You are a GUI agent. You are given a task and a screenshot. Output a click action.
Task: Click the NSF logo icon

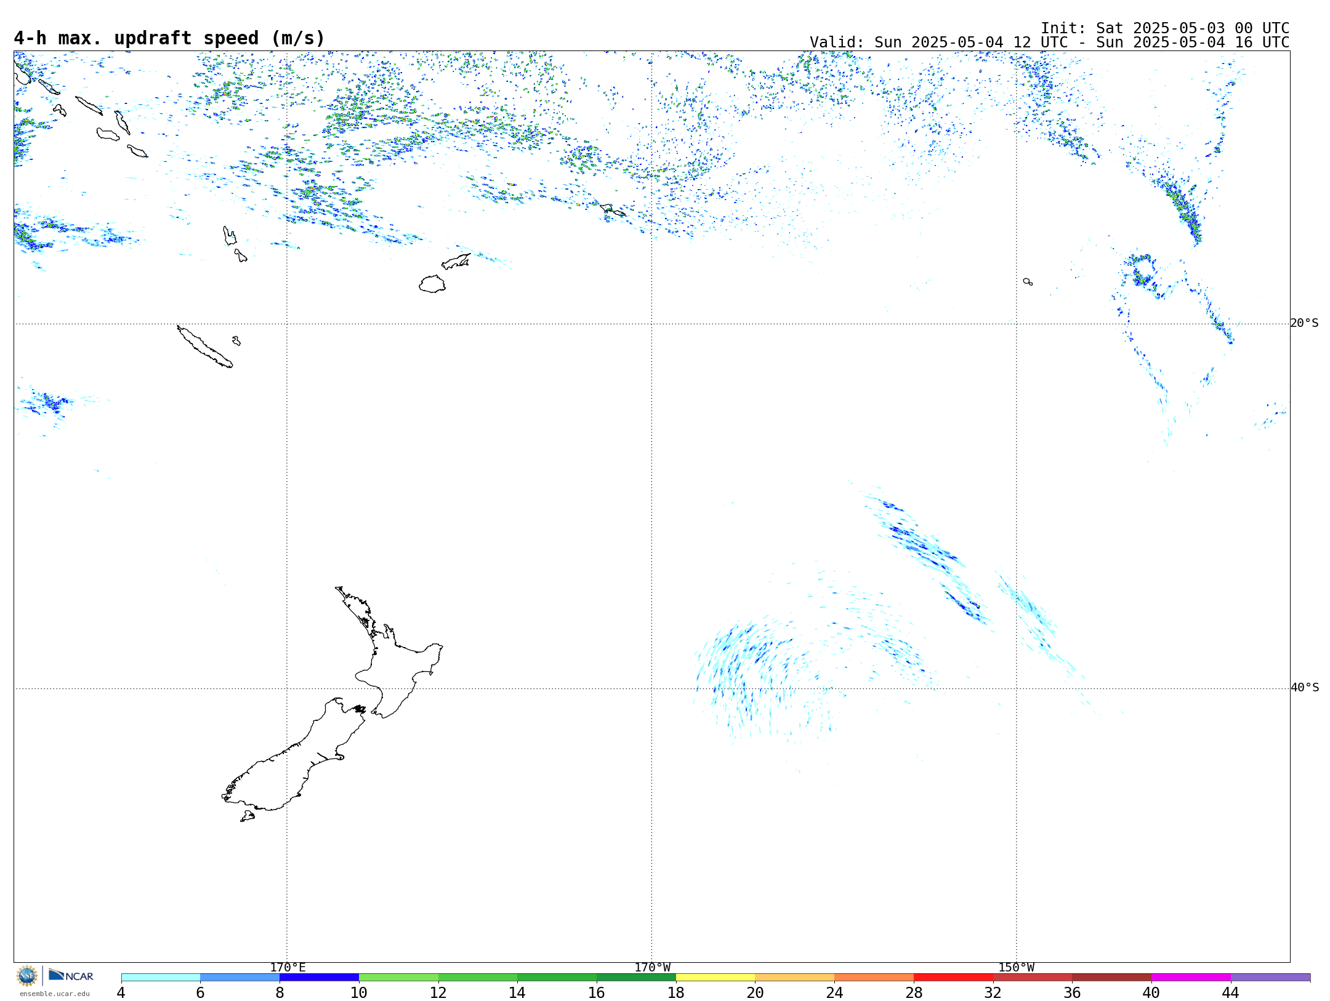pyautogui.click(x=27, y=976)
